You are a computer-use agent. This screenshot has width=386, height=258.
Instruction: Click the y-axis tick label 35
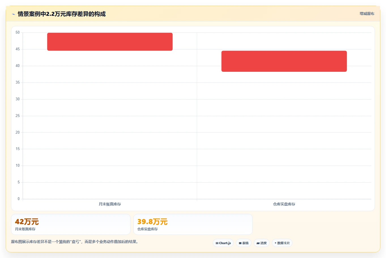point(18,83)
